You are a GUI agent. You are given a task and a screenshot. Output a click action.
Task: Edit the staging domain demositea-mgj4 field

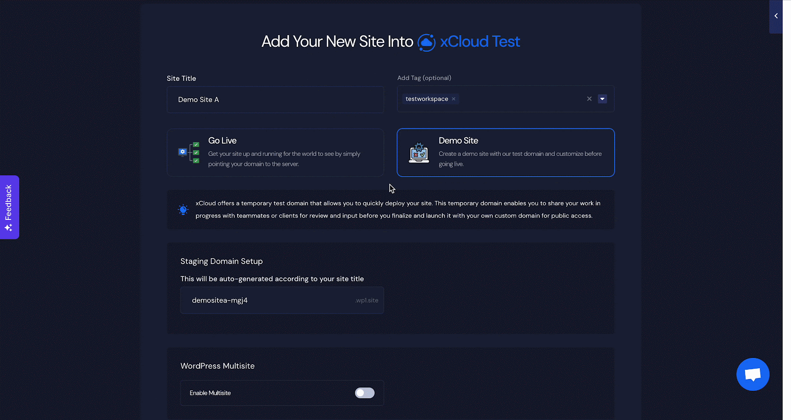point(282,300)
